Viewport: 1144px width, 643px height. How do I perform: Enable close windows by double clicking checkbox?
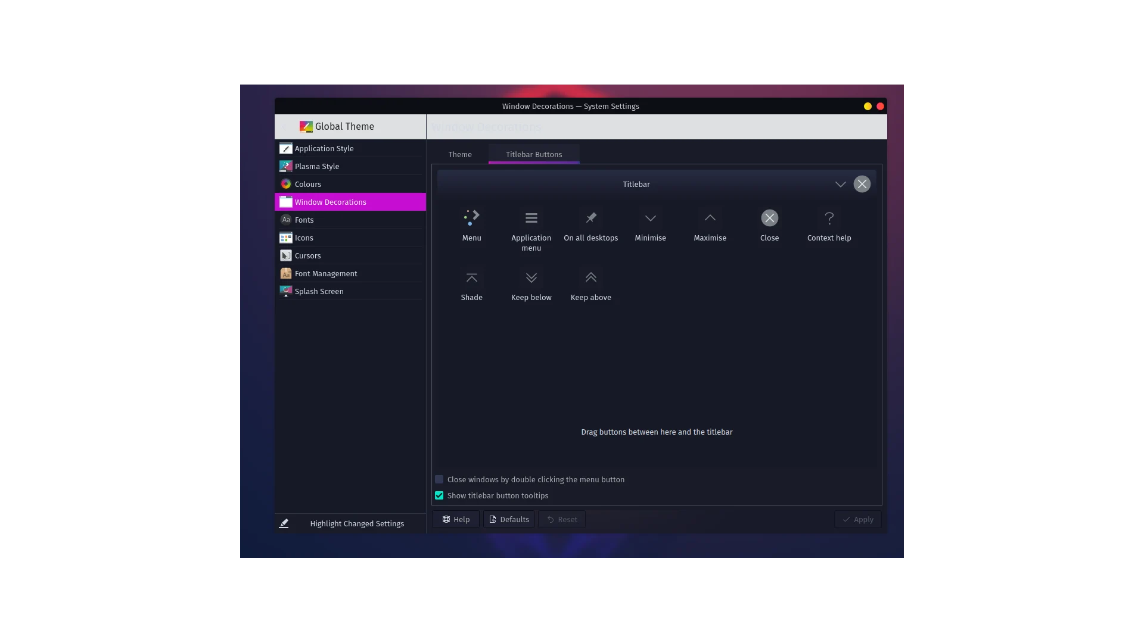point(439,479)
